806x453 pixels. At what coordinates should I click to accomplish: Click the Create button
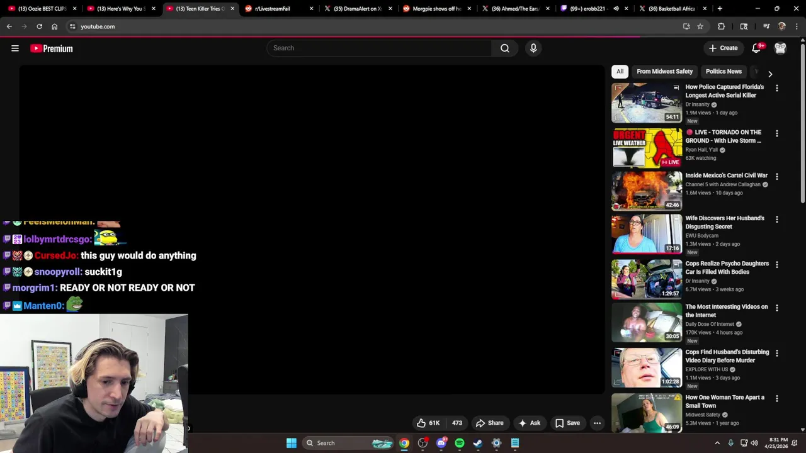[723, 48]
